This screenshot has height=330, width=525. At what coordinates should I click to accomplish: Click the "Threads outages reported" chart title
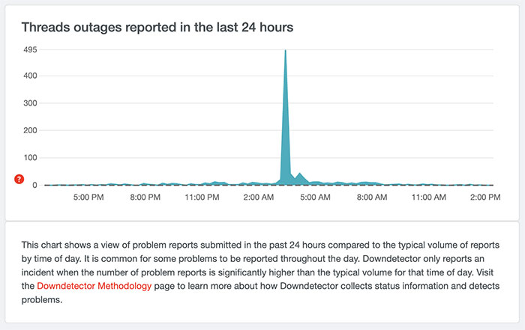pyautogui.click(x=157, y=27)
